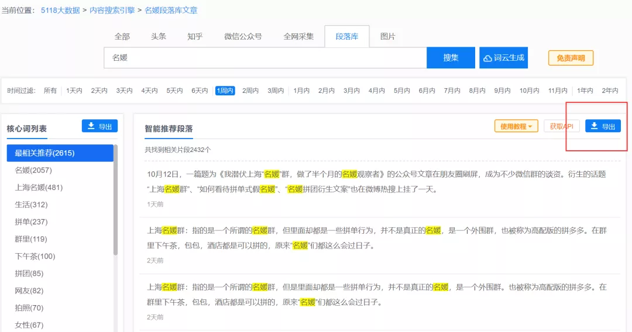Viewport: 632px width, 332px height.
Task: Select the 所有 time filter
Action: pyautogui.click(x=50, y=91)
